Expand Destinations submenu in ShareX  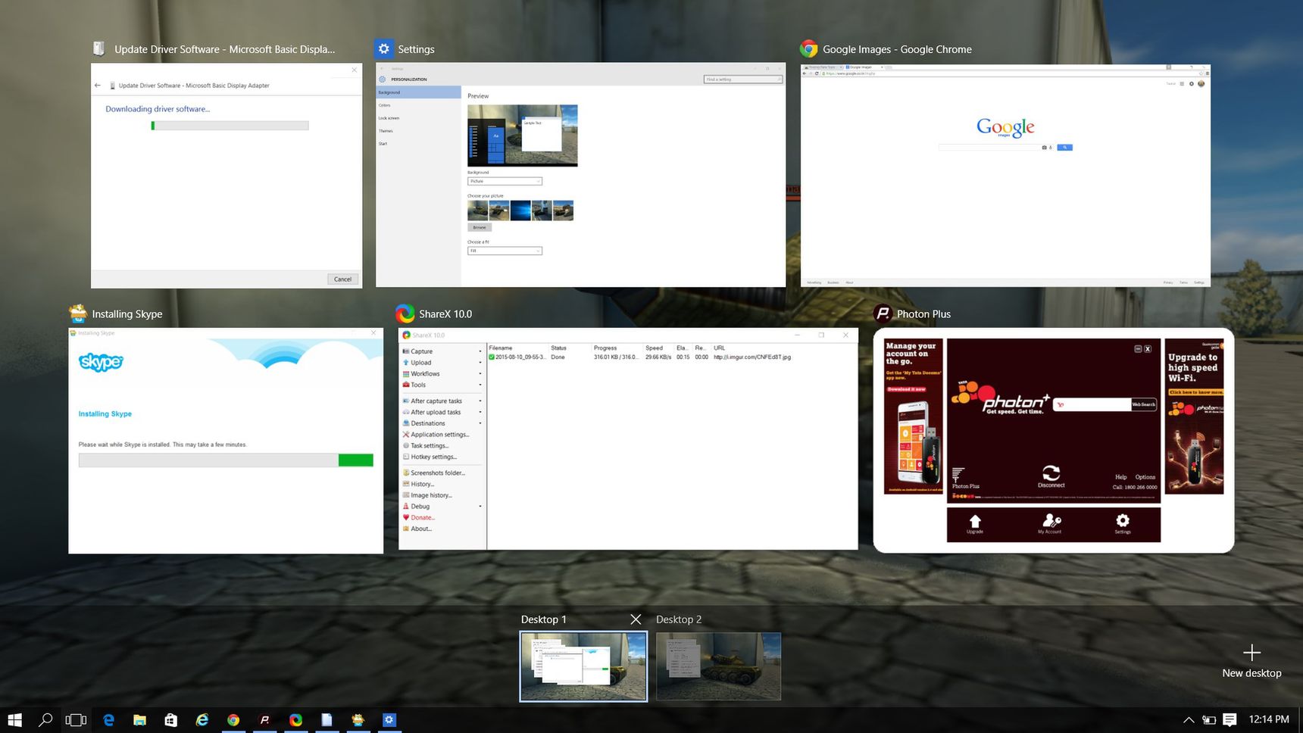click(480, 423)
